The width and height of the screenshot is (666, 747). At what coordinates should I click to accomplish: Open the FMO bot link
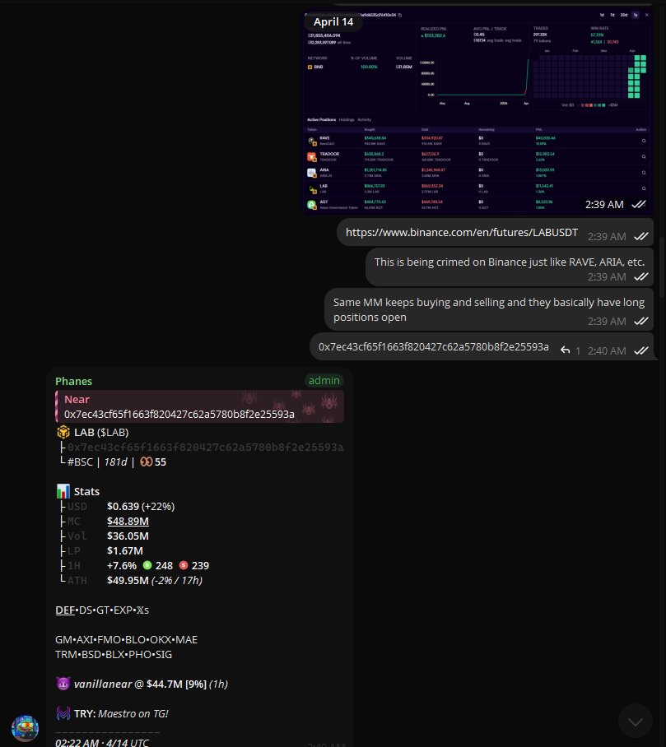(x=108, y=640)
